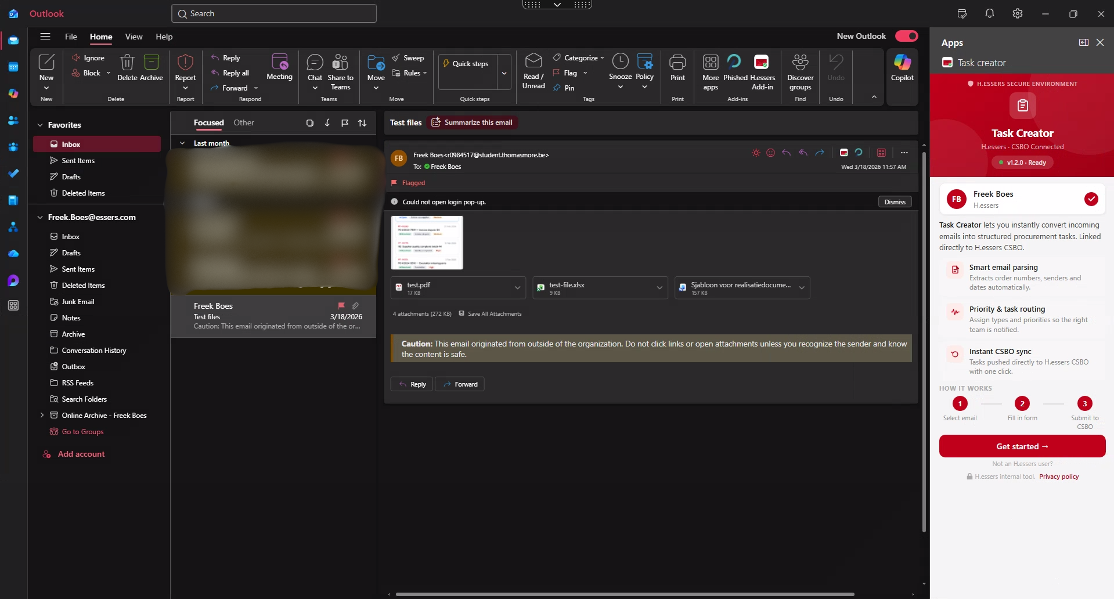The width and height of the screenshot is (1114, 599).
Task: Open more actions ellipsis in message header
Action: click(x=904, y=153)
